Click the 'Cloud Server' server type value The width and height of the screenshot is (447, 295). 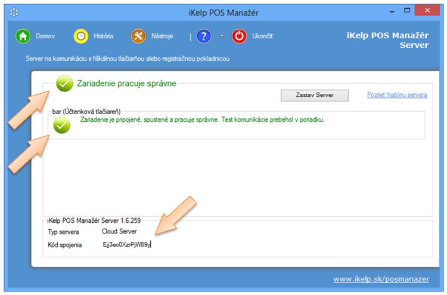pos(119,231)
